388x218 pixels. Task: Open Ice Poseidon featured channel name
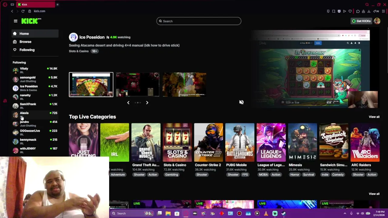coord(92,37)
